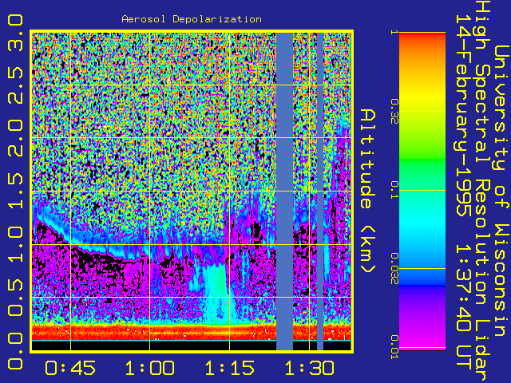Click the "2.5" altitude tick label
This screenshot has height=383, width=511.
[x=15, y=85]
